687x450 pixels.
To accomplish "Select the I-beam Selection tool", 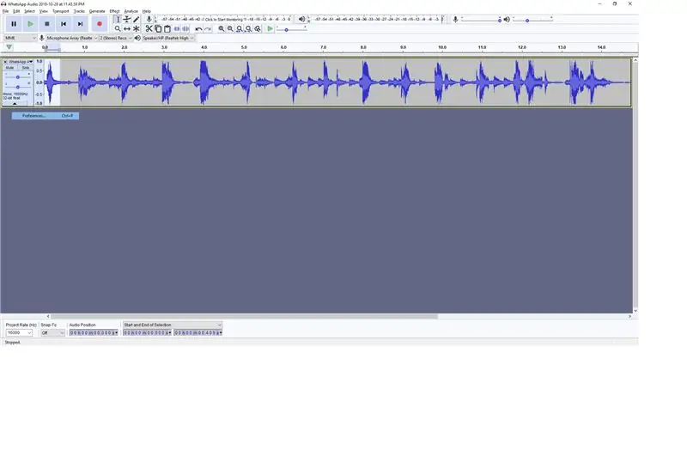I will (118, 19).
